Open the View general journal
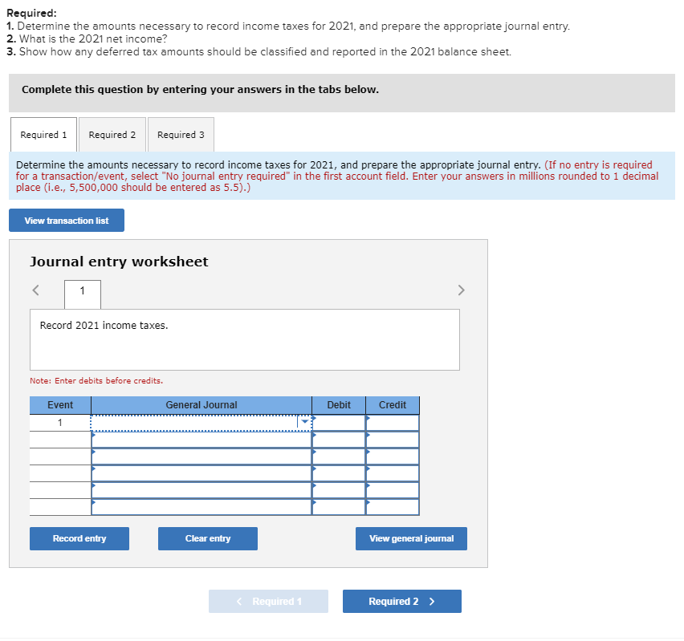The width and height of the screenshot is (684, 641). (411, 538)
